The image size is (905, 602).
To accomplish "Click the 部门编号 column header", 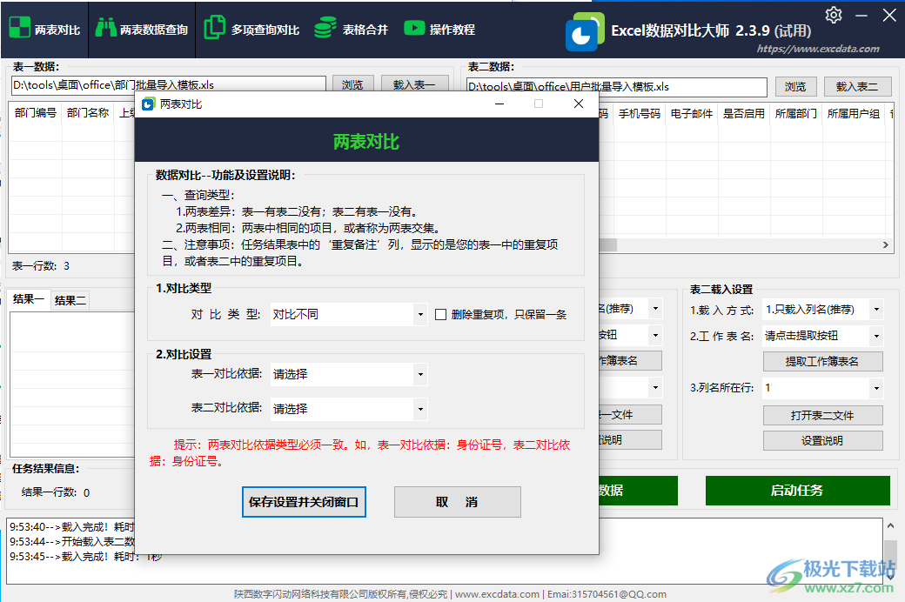I will 35,112.
